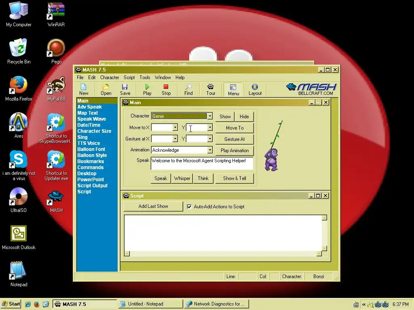The width and height of the screenshot is (414, 310).
Task: Click the New toolbar icon in MASH
Action: click(83, 90)
